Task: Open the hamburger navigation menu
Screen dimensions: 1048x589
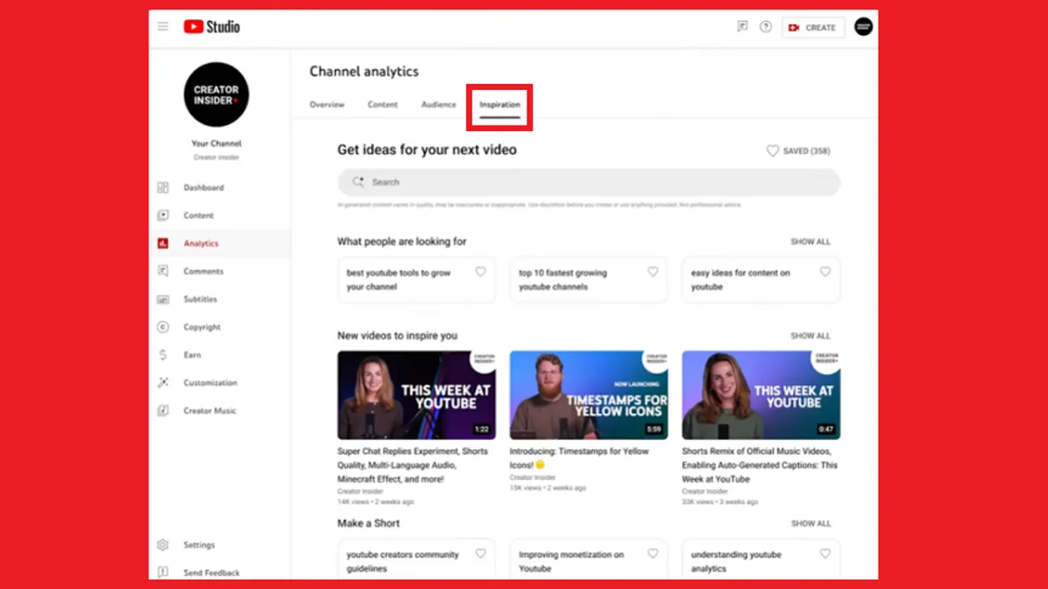Action: pyautogui.click(x=163, y=27)
